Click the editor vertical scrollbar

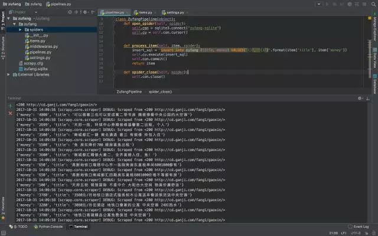pos(370,59)
